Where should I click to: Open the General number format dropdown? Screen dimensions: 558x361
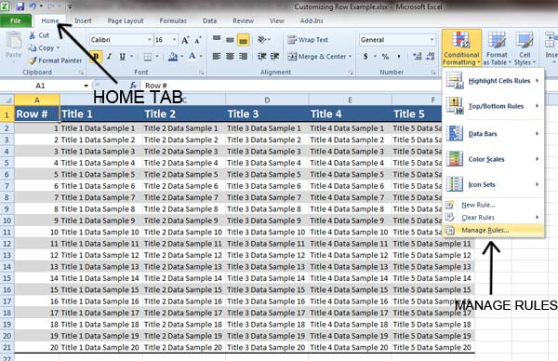(x=432, y=40)
